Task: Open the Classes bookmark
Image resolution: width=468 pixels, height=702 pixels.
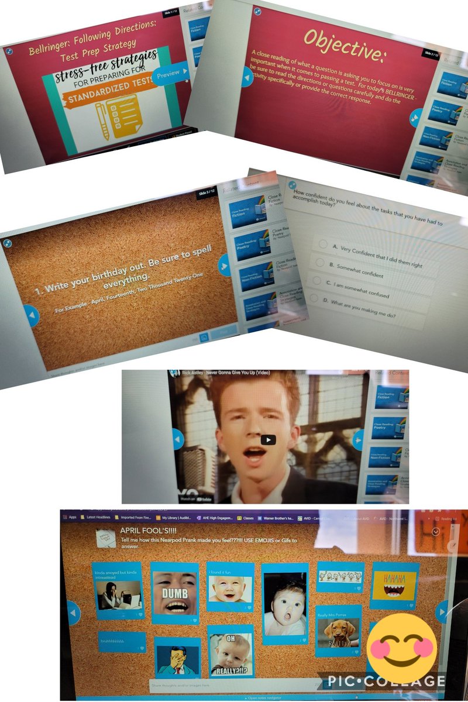Action: click(x=245, y=518)
